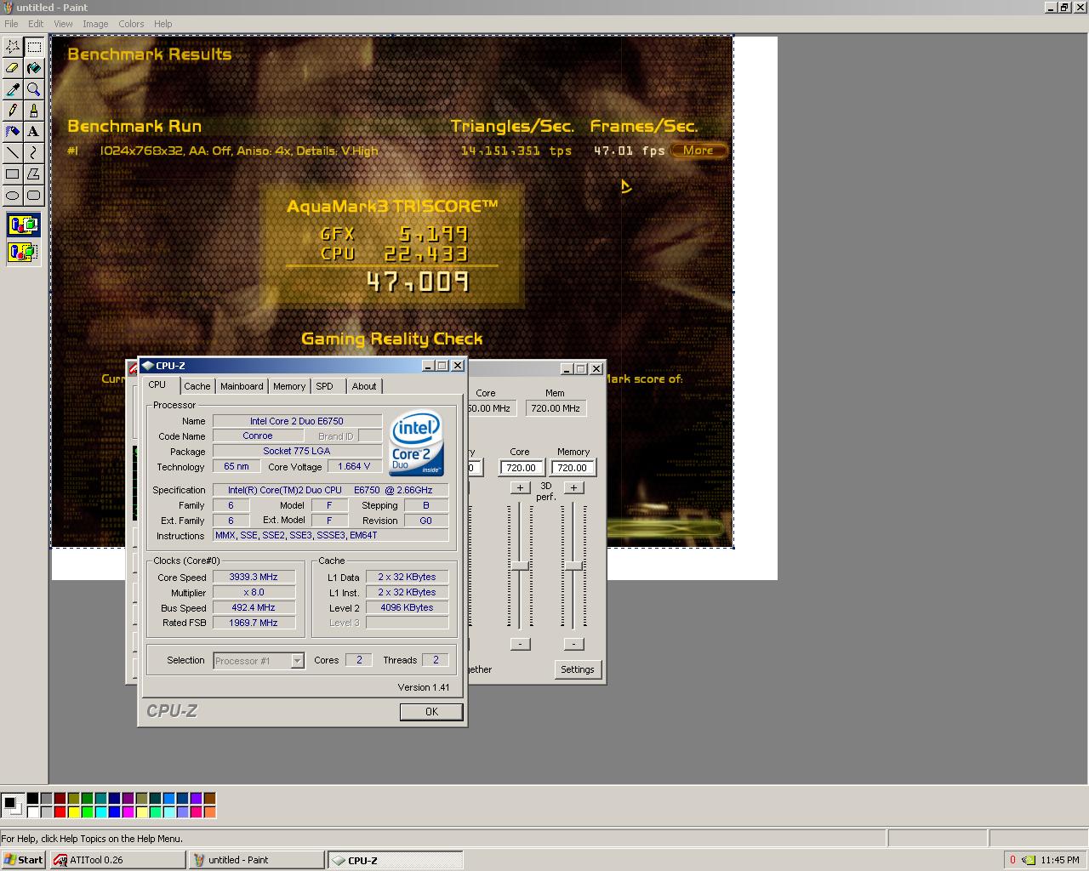Switch to CPU-Z Cache tab
Screen dimensions: 1089x871
pyautogui.click(x=197, y=386)
